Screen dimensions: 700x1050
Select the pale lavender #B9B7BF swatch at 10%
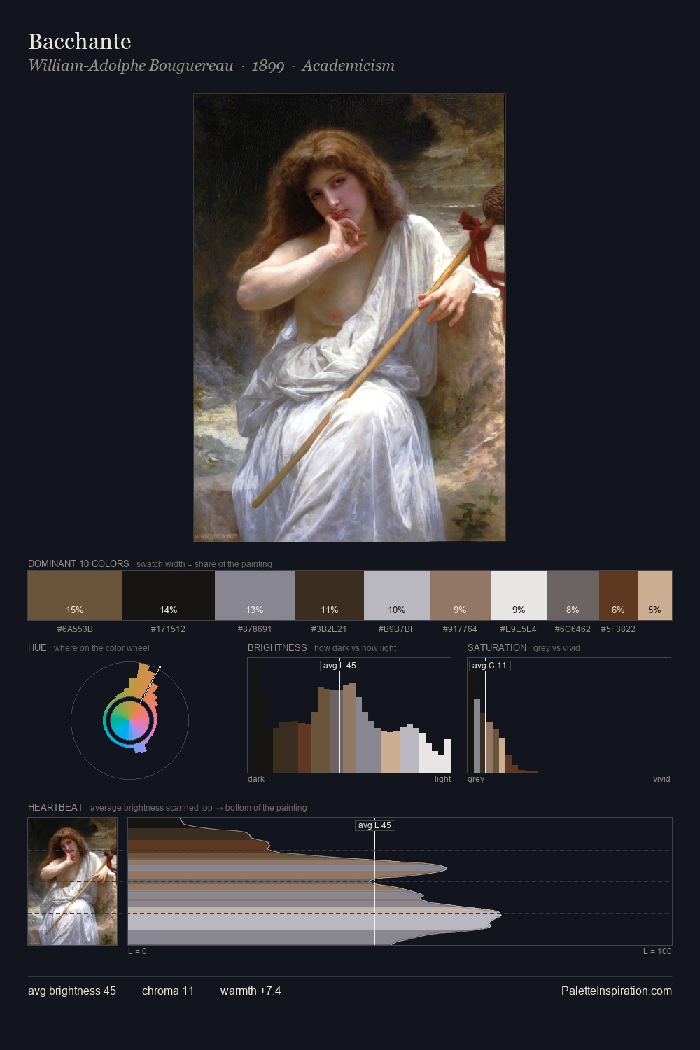coord(397,596)
